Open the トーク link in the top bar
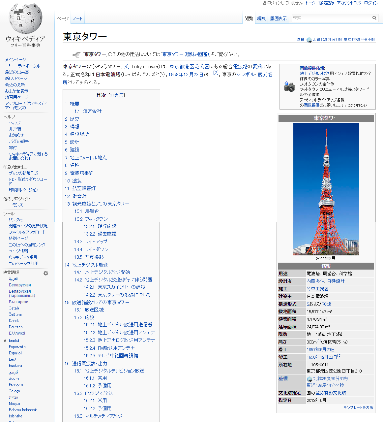 pos(310,3)
